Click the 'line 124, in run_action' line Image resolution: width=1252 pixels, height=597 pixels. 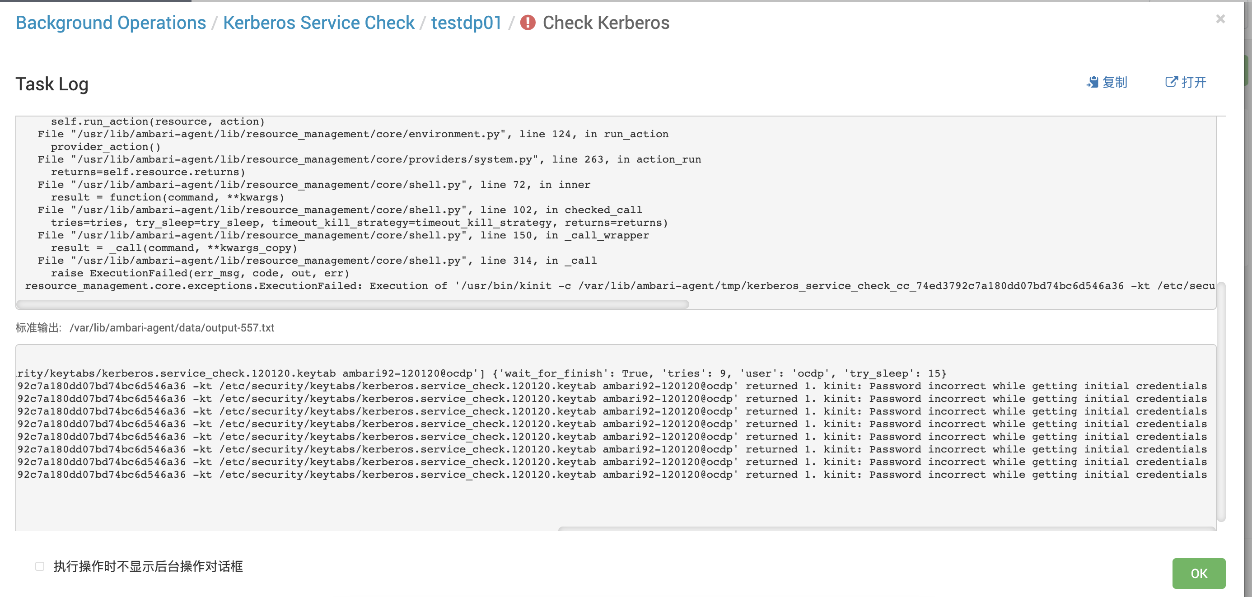point(353,135)
